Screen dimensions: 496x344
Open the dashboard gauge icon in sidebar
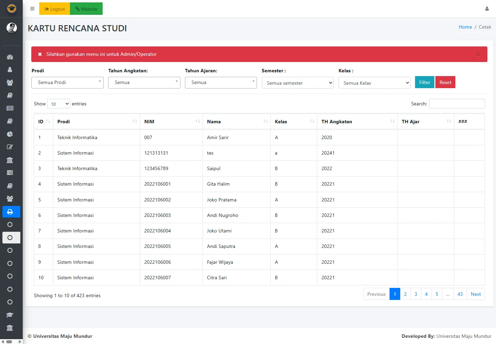tap(10, 57)
